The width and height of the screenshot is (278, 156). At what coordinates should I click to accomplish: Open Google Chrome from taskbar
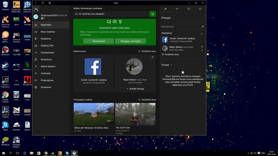pos(46,153)
